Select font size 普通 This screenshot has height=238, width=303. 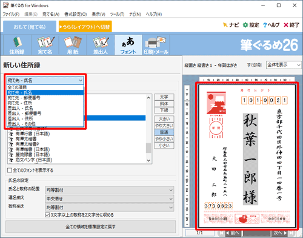pos(164,132)
